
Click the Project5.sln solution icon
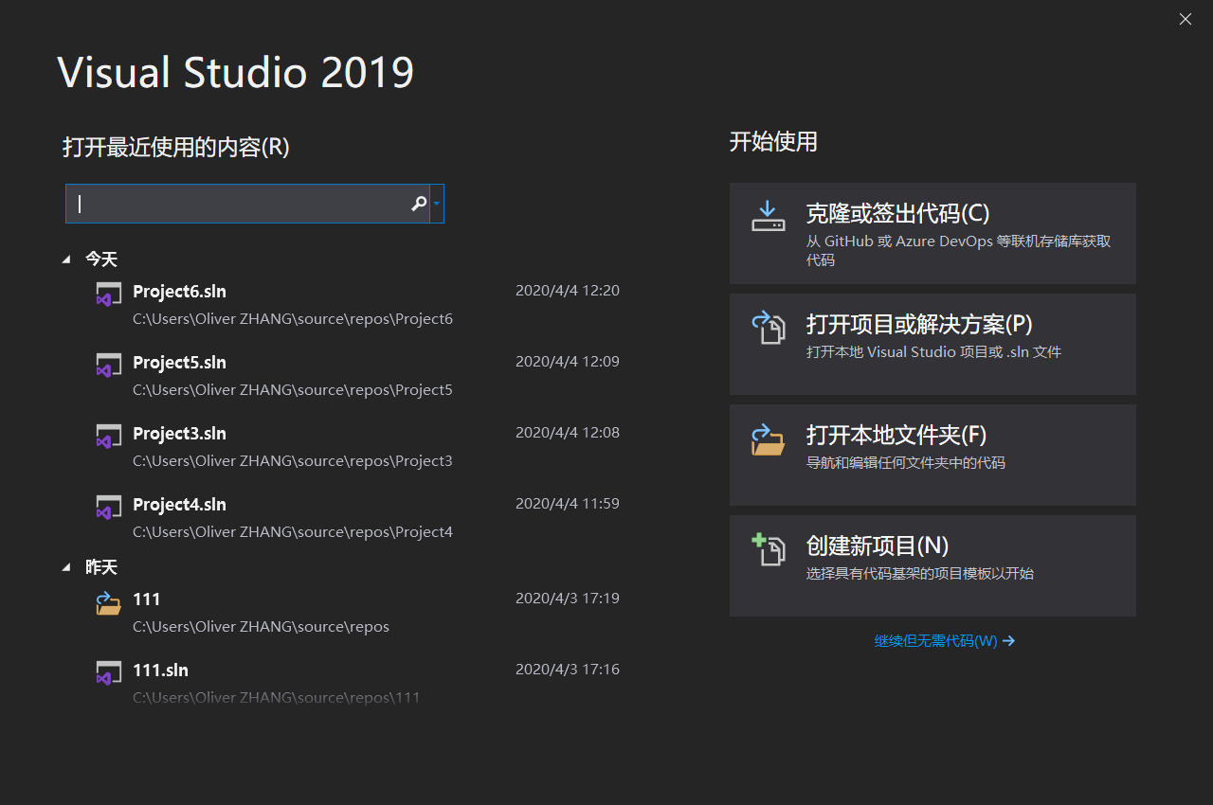coord(109,365)
